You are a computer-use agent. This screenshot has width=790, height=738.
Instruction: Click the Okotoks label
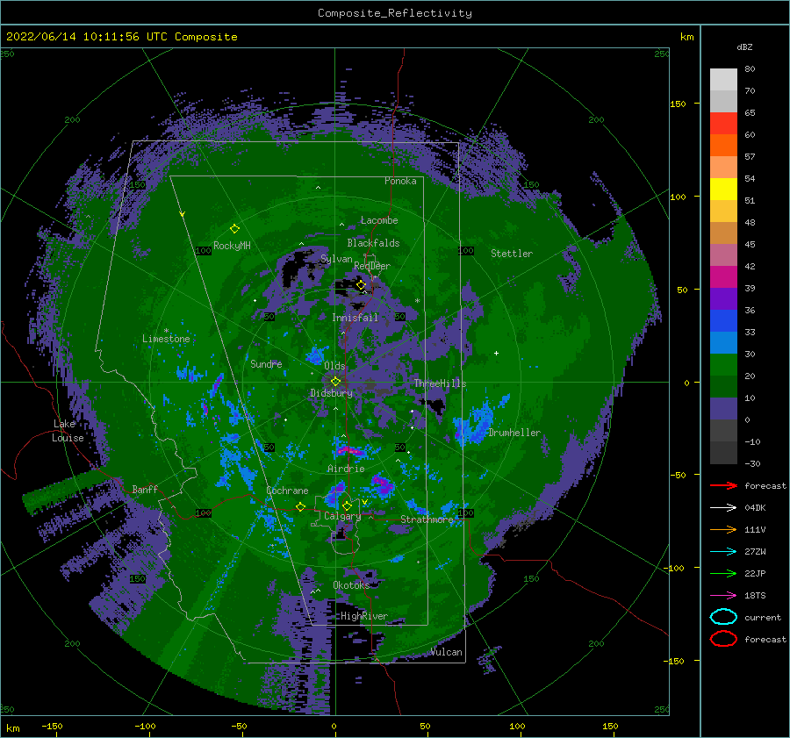tap(351, 584)
